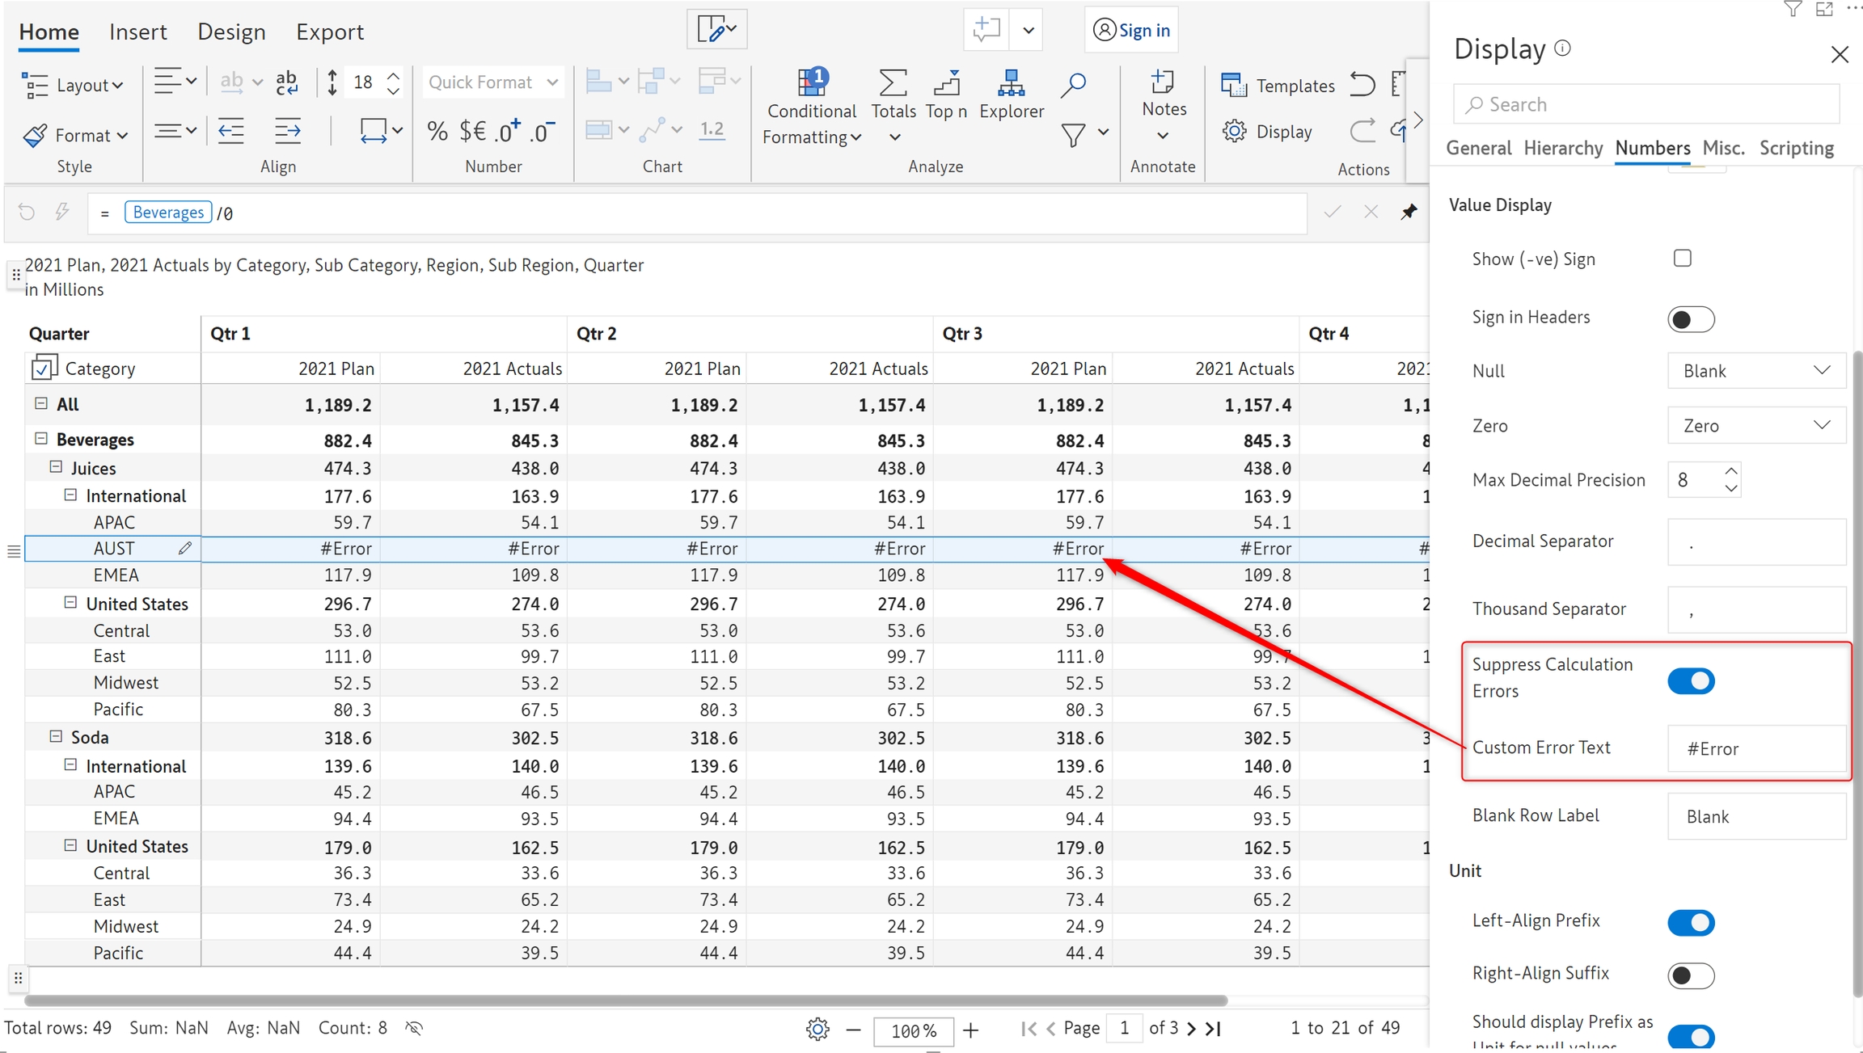Viewport: 1863px width, 1053px height.
Task: Disable Suppress Calculation Errors toggle
Action: tap(1691, 681)
